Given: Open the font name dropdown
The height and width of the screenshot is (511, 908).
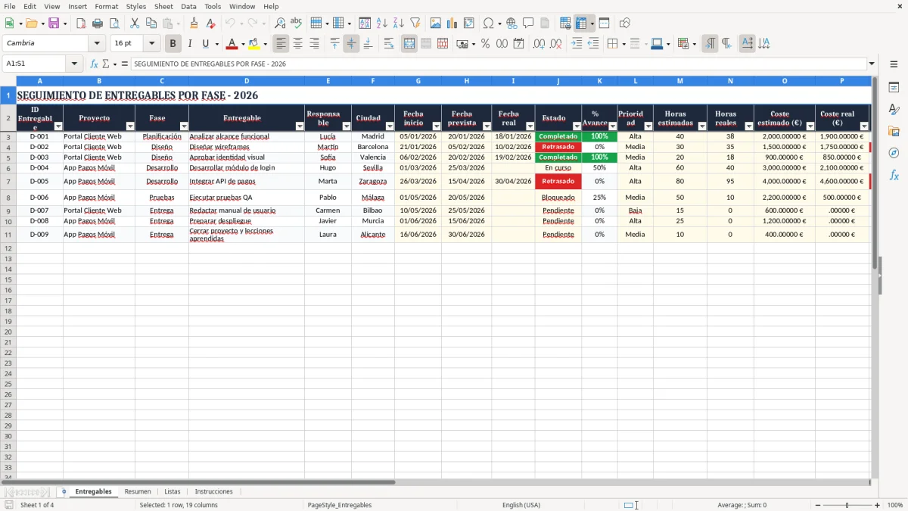Looking at the screenshot, I should click(x=97, y=44).
